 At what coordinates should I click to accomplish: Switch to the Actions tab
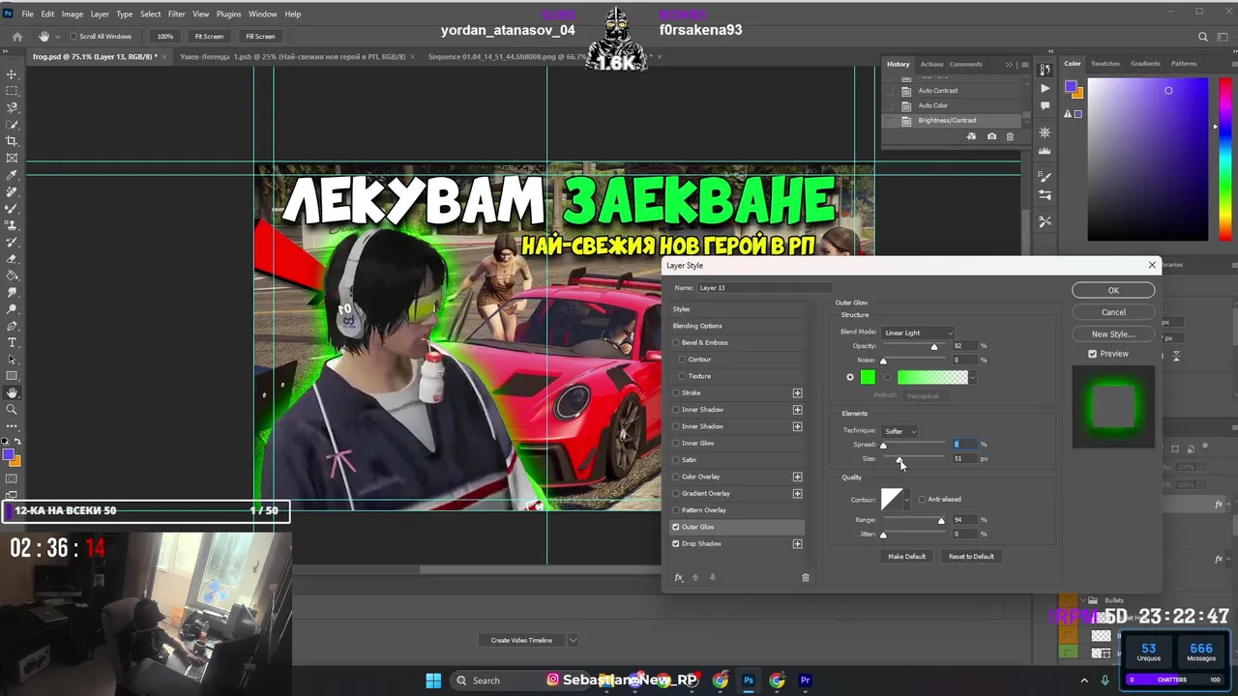coord(931,64)
